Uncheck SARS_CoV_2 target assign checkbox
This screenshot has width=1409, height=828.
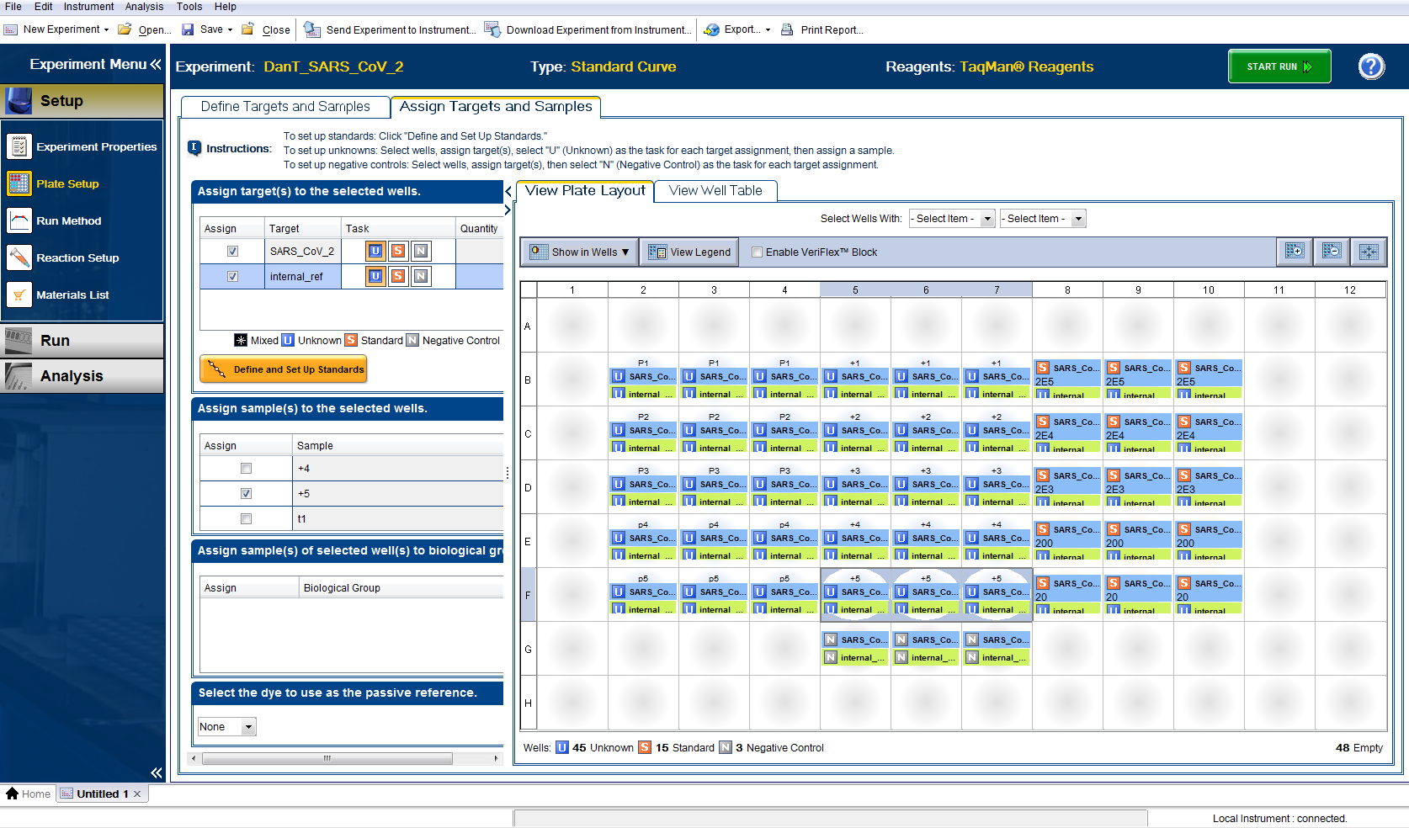[x=232, y=251]
